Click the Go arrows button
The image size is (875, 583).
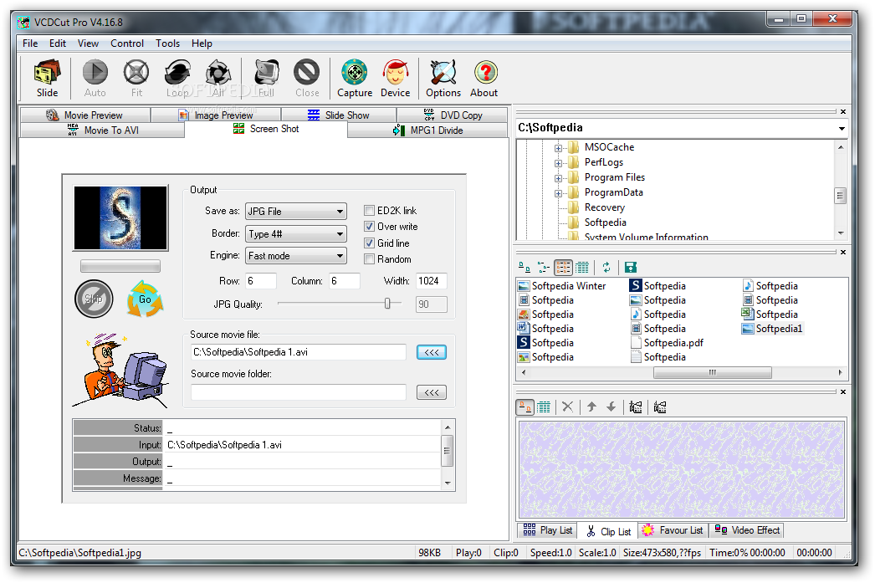(145, 299)
